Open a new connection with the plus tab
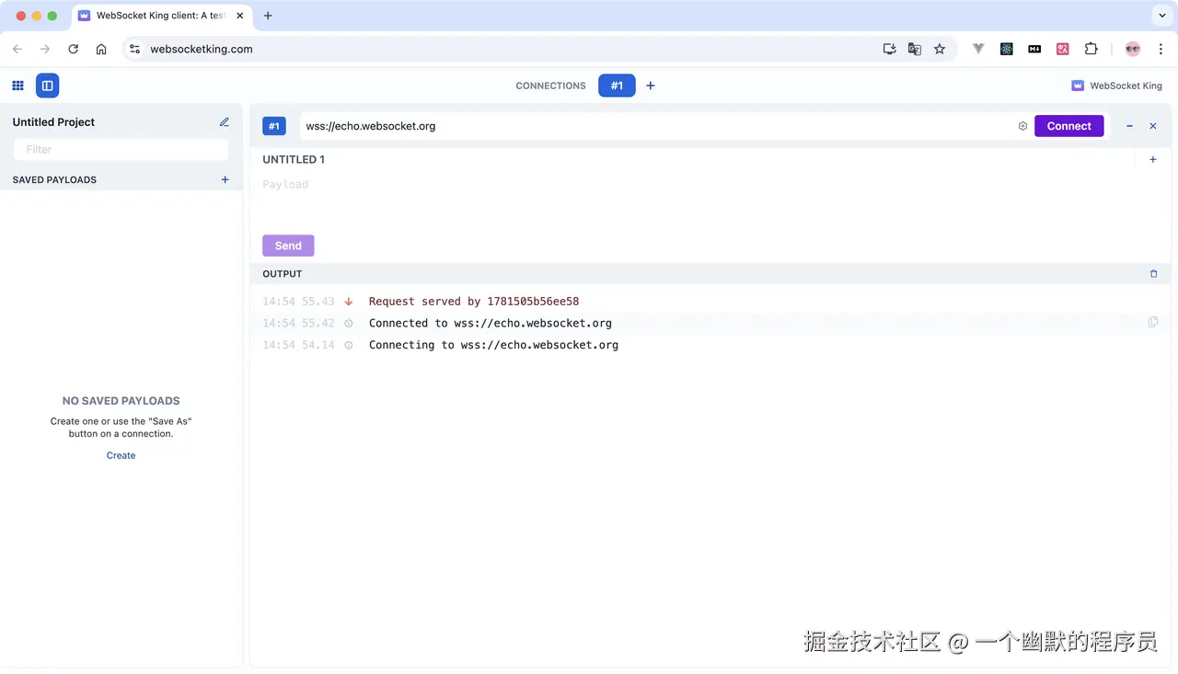The image size is (1178, 674). tap(650, 85)
